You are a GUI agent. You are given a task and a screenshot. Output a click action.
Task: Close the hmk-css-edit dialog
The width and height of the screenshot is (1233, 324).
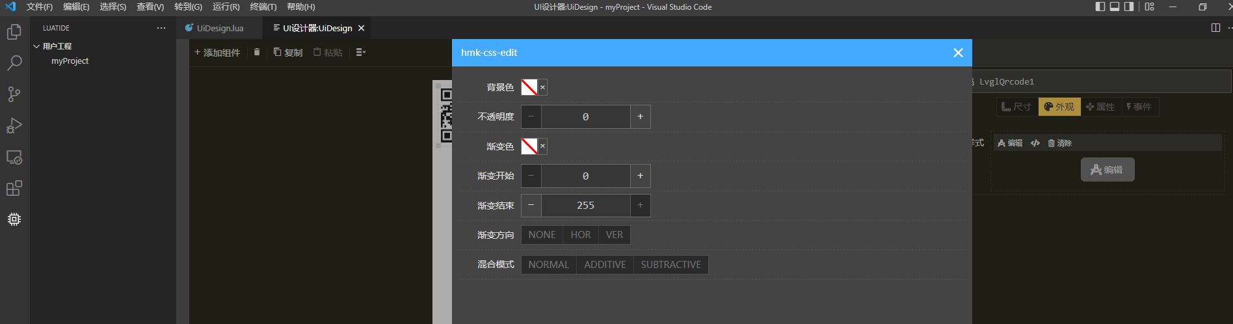click(958, 53)
